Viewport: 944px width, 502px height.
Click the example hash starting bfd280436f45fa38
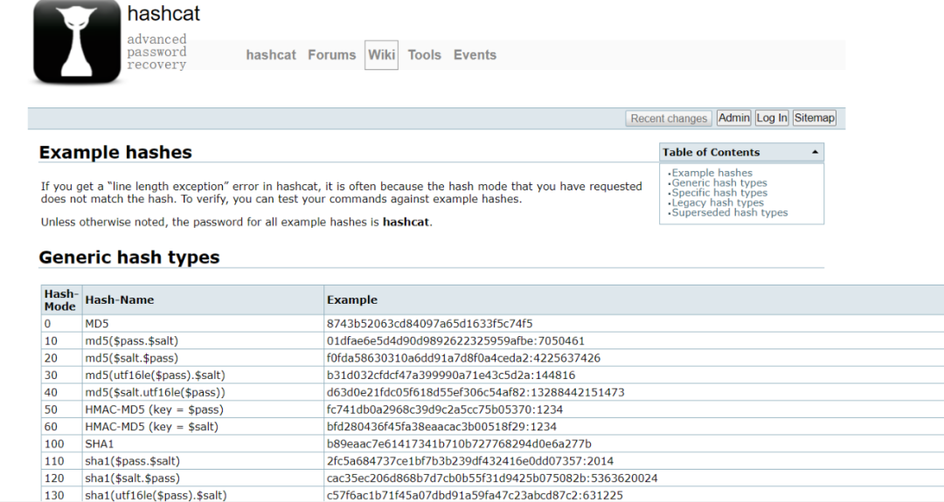[x=442, y=426]
